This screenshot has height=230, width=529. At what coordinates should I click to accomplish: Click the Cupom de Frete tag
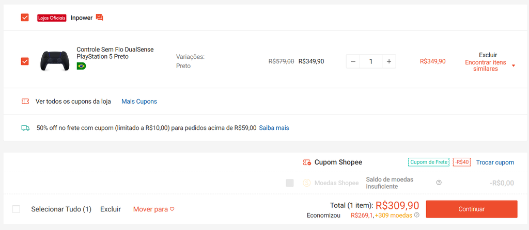coord(429,162)
